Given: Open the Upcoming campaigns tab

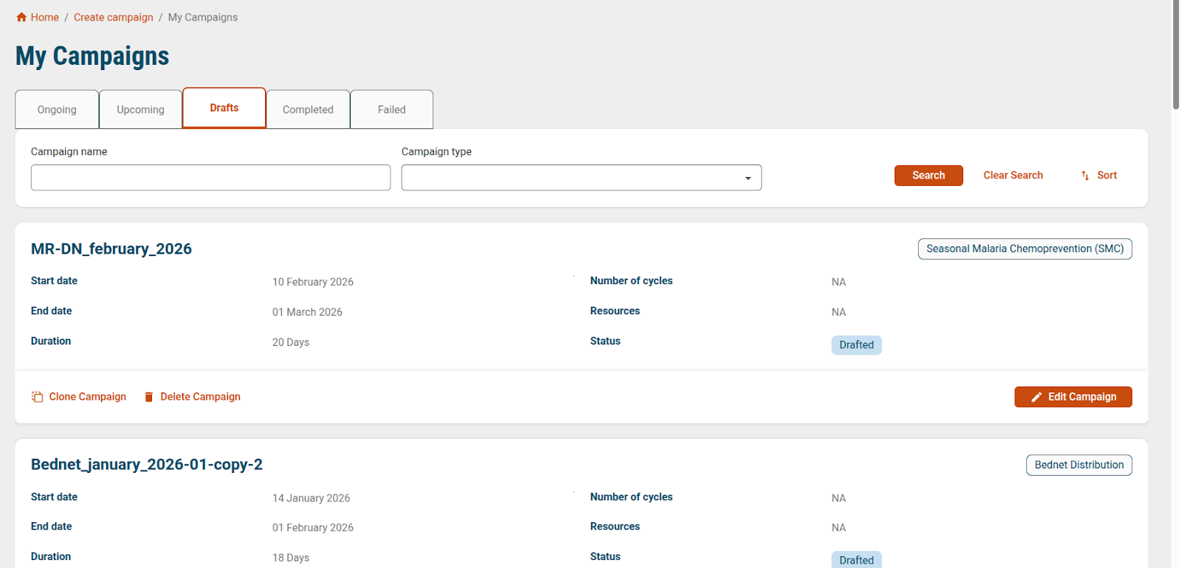Looking at the screenshot, I should [140, 109].
